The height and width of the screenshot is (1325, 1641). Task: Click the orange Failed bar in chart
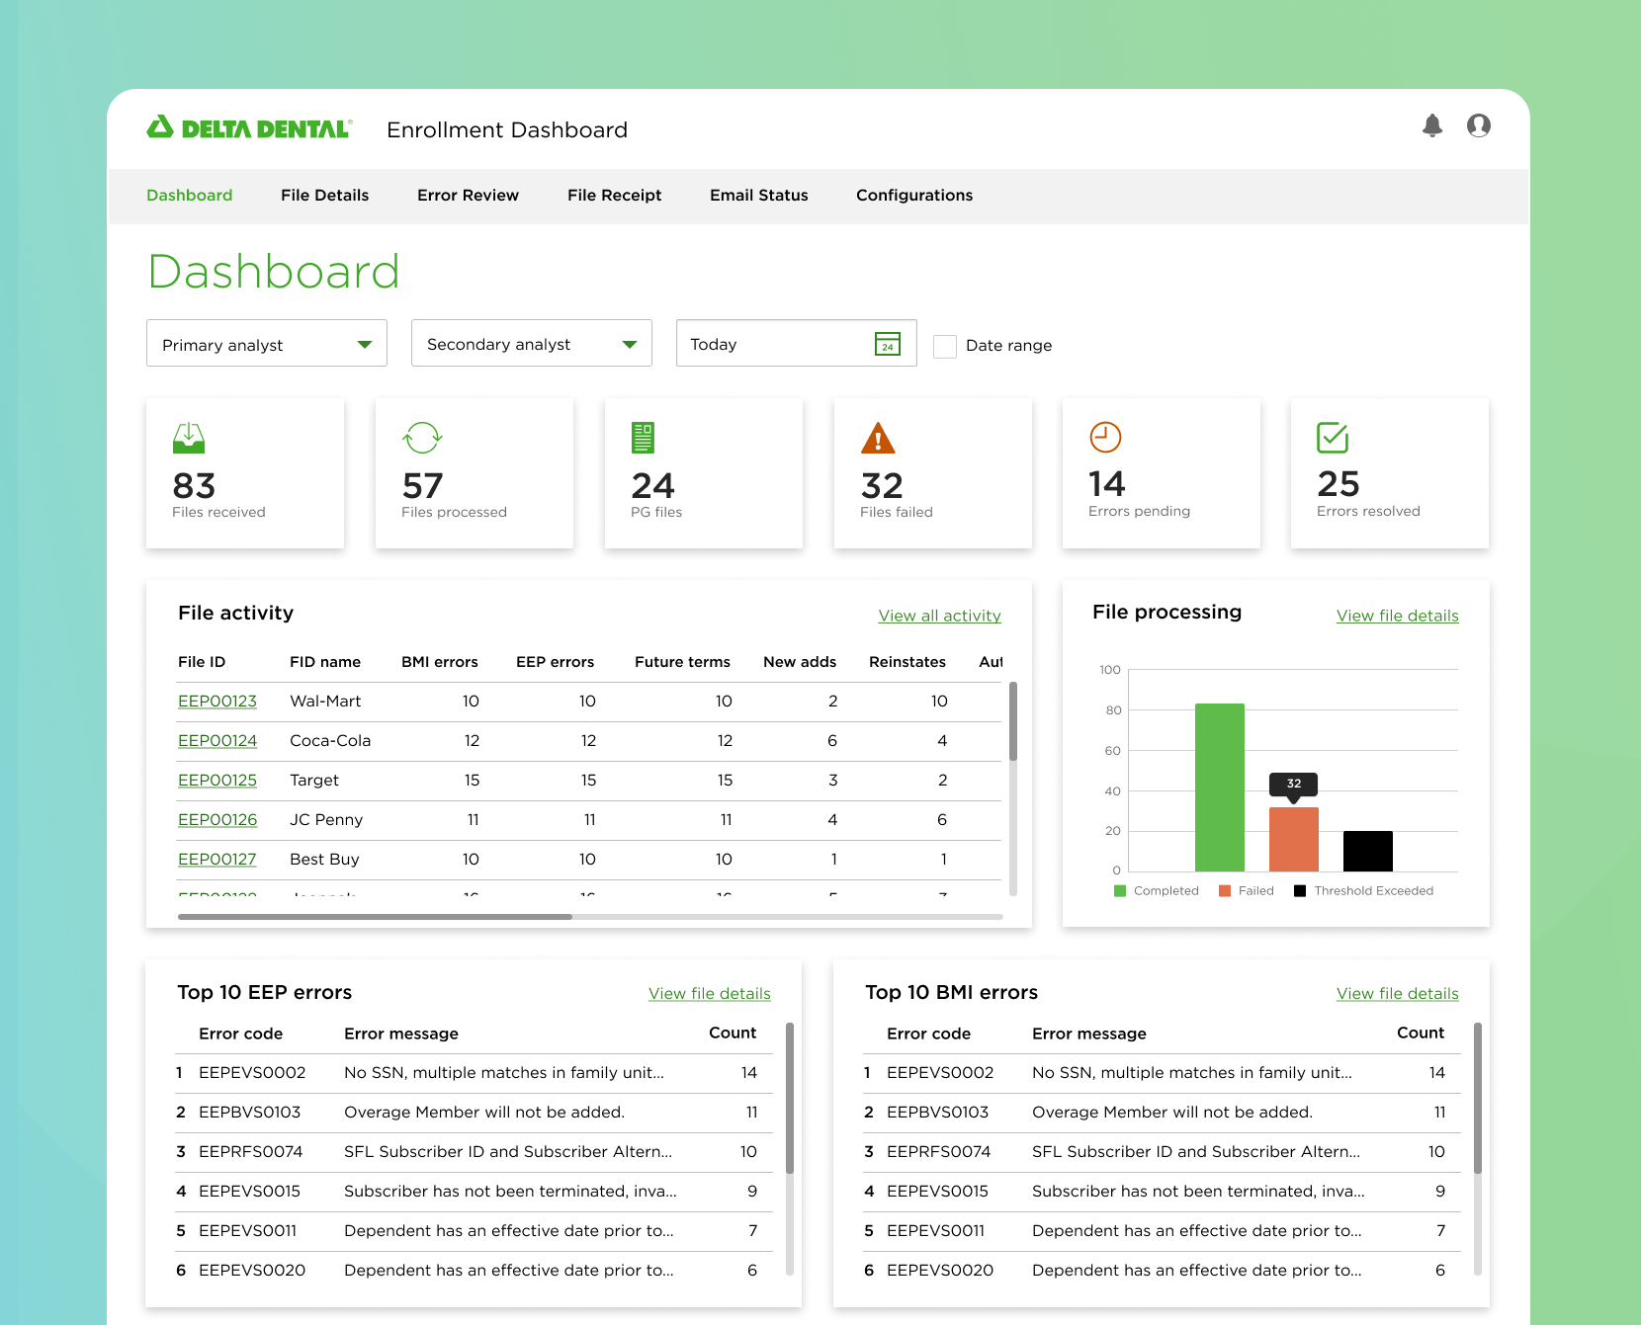[1293, 839]
